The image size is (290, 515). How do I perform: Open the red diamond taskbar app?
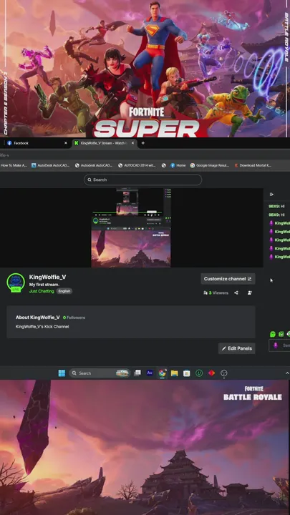pyautogui.click(x=211, y=373)
